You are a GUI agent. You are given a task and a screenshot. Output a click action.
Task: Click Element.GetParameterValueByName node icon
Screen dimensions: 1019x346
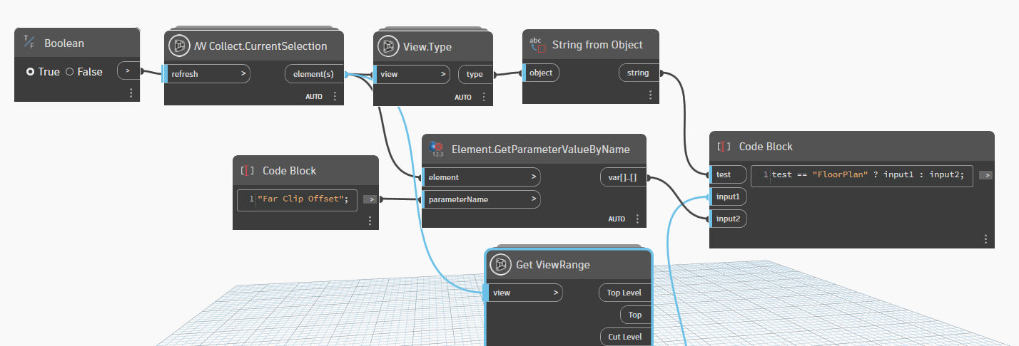(437, 149)
